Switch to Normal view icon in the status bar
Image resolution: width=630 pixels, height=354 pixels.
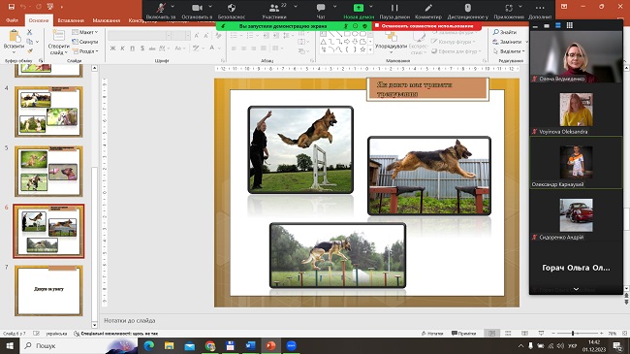pyautogui.click(x=491, y=333)
